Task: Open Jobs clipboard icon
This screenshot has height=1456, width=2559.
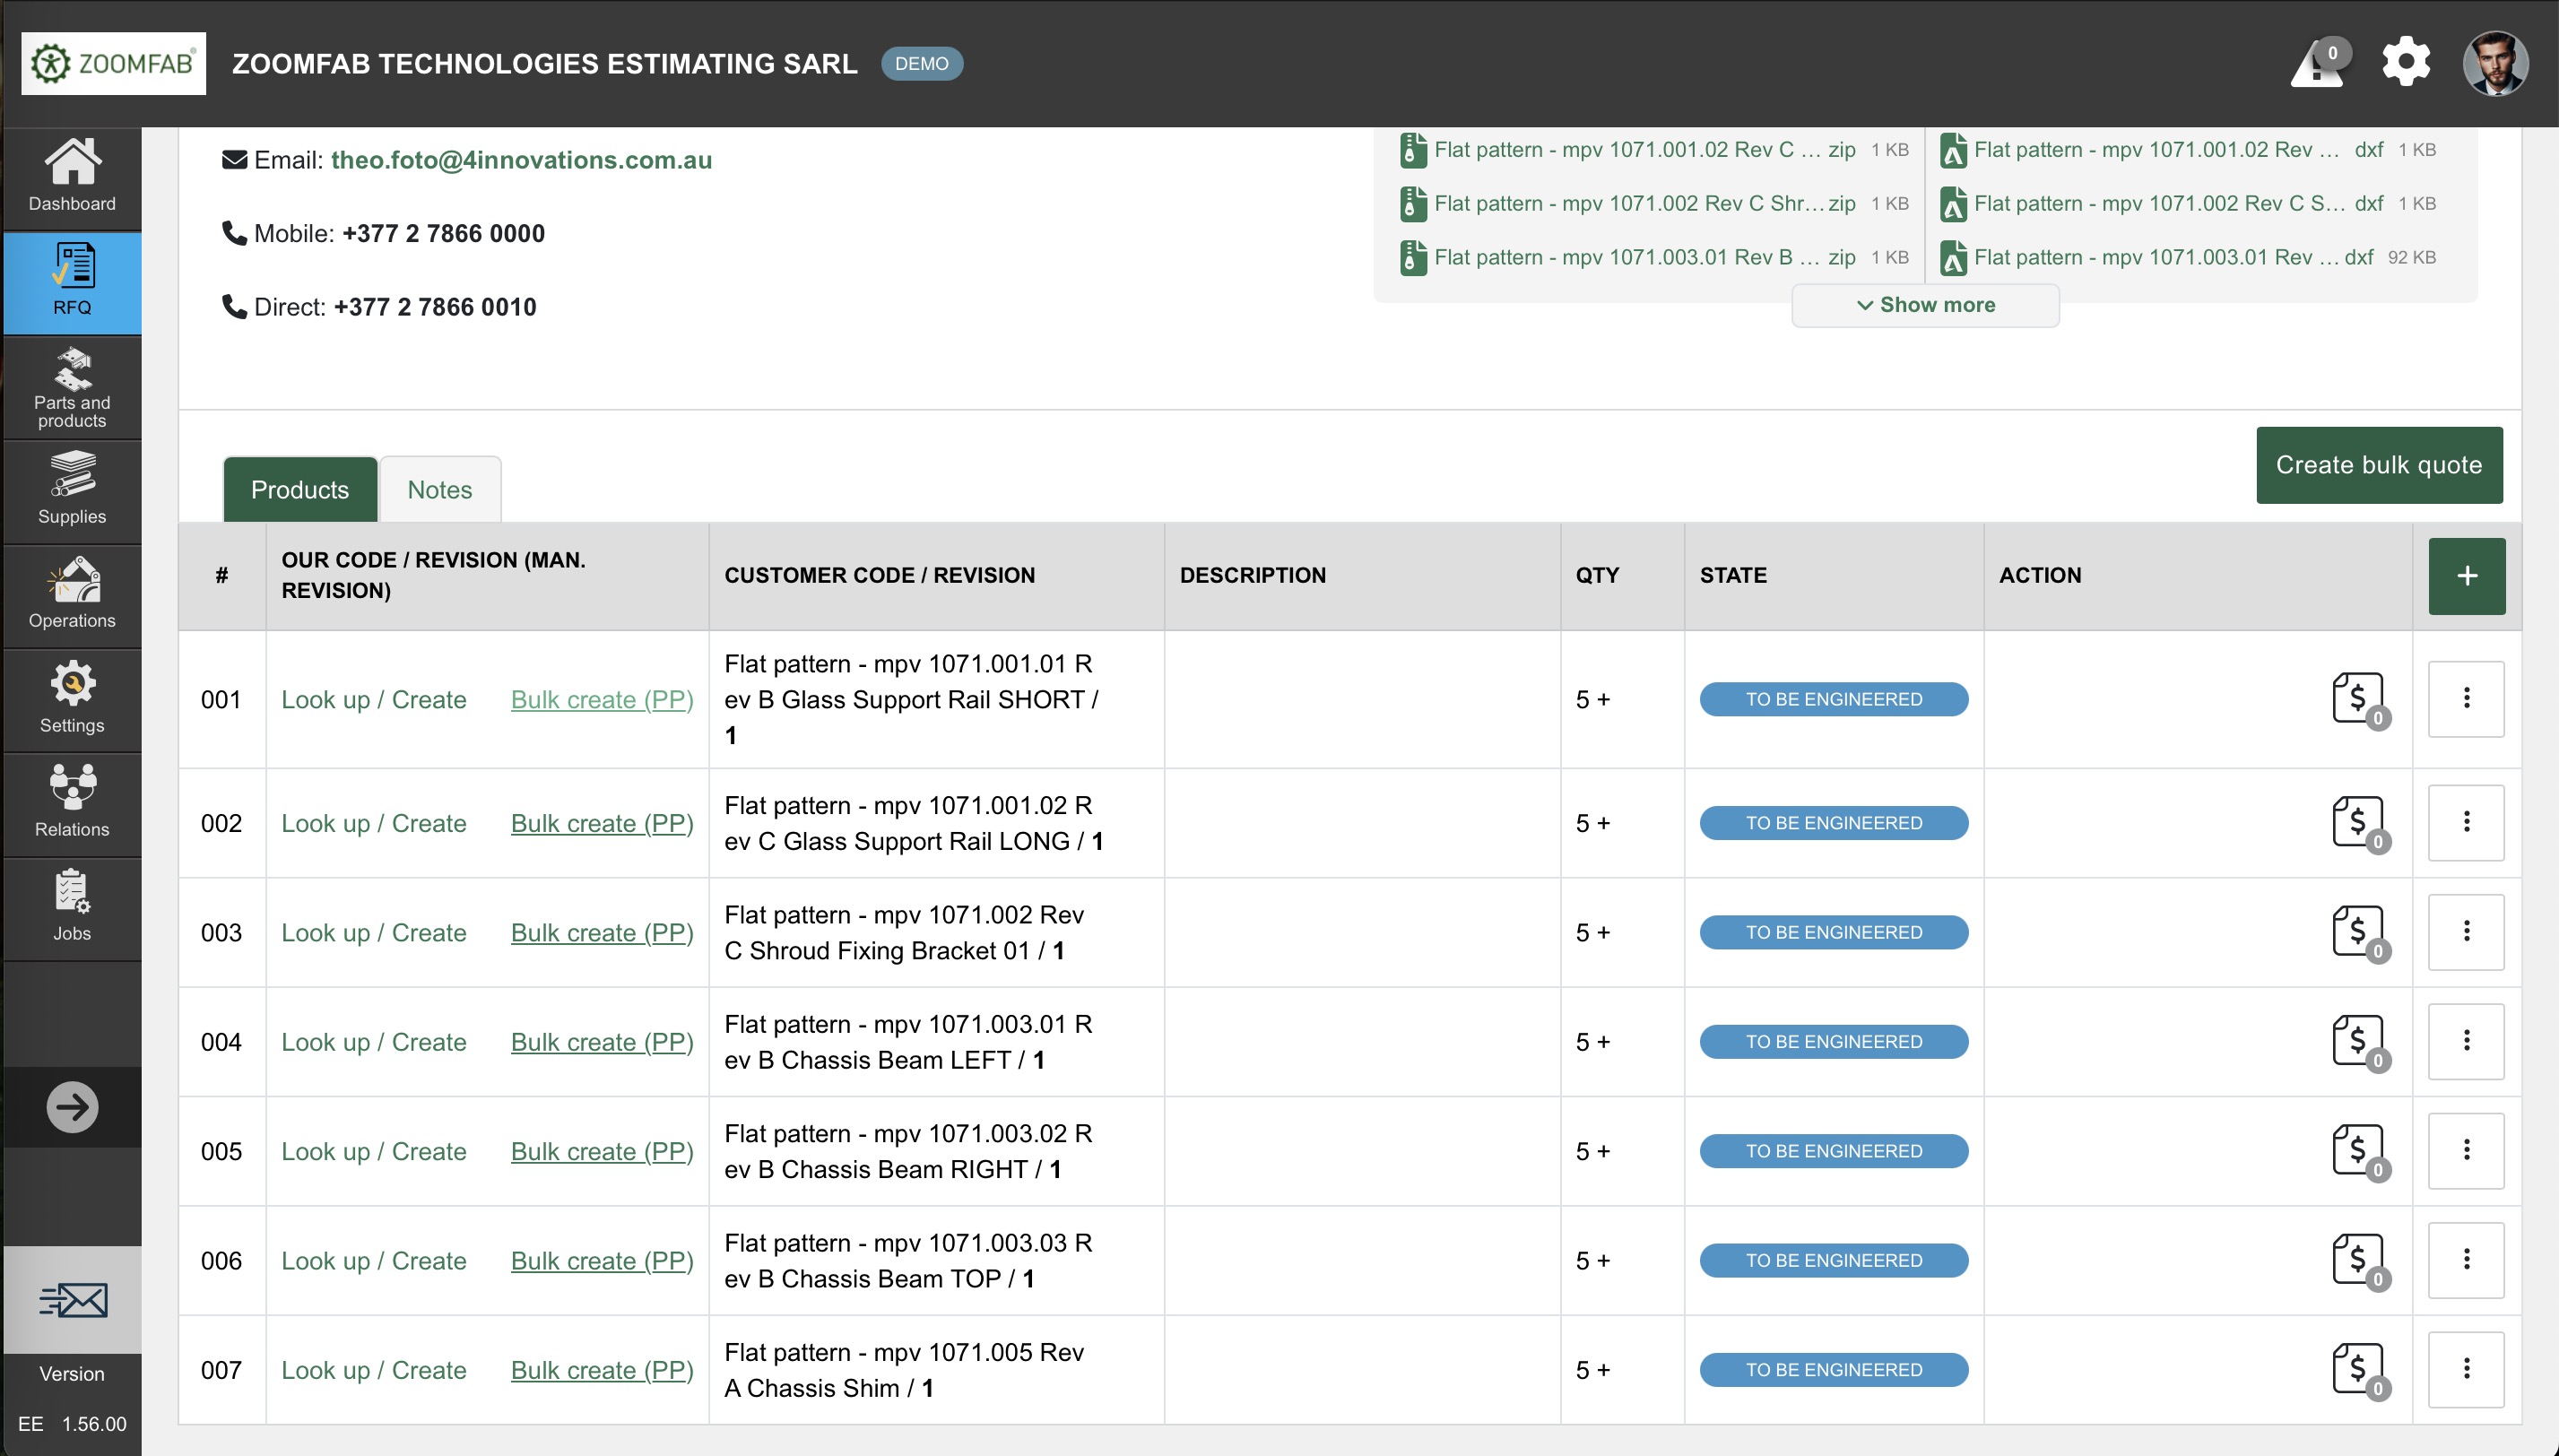Action: coord(72,905)
